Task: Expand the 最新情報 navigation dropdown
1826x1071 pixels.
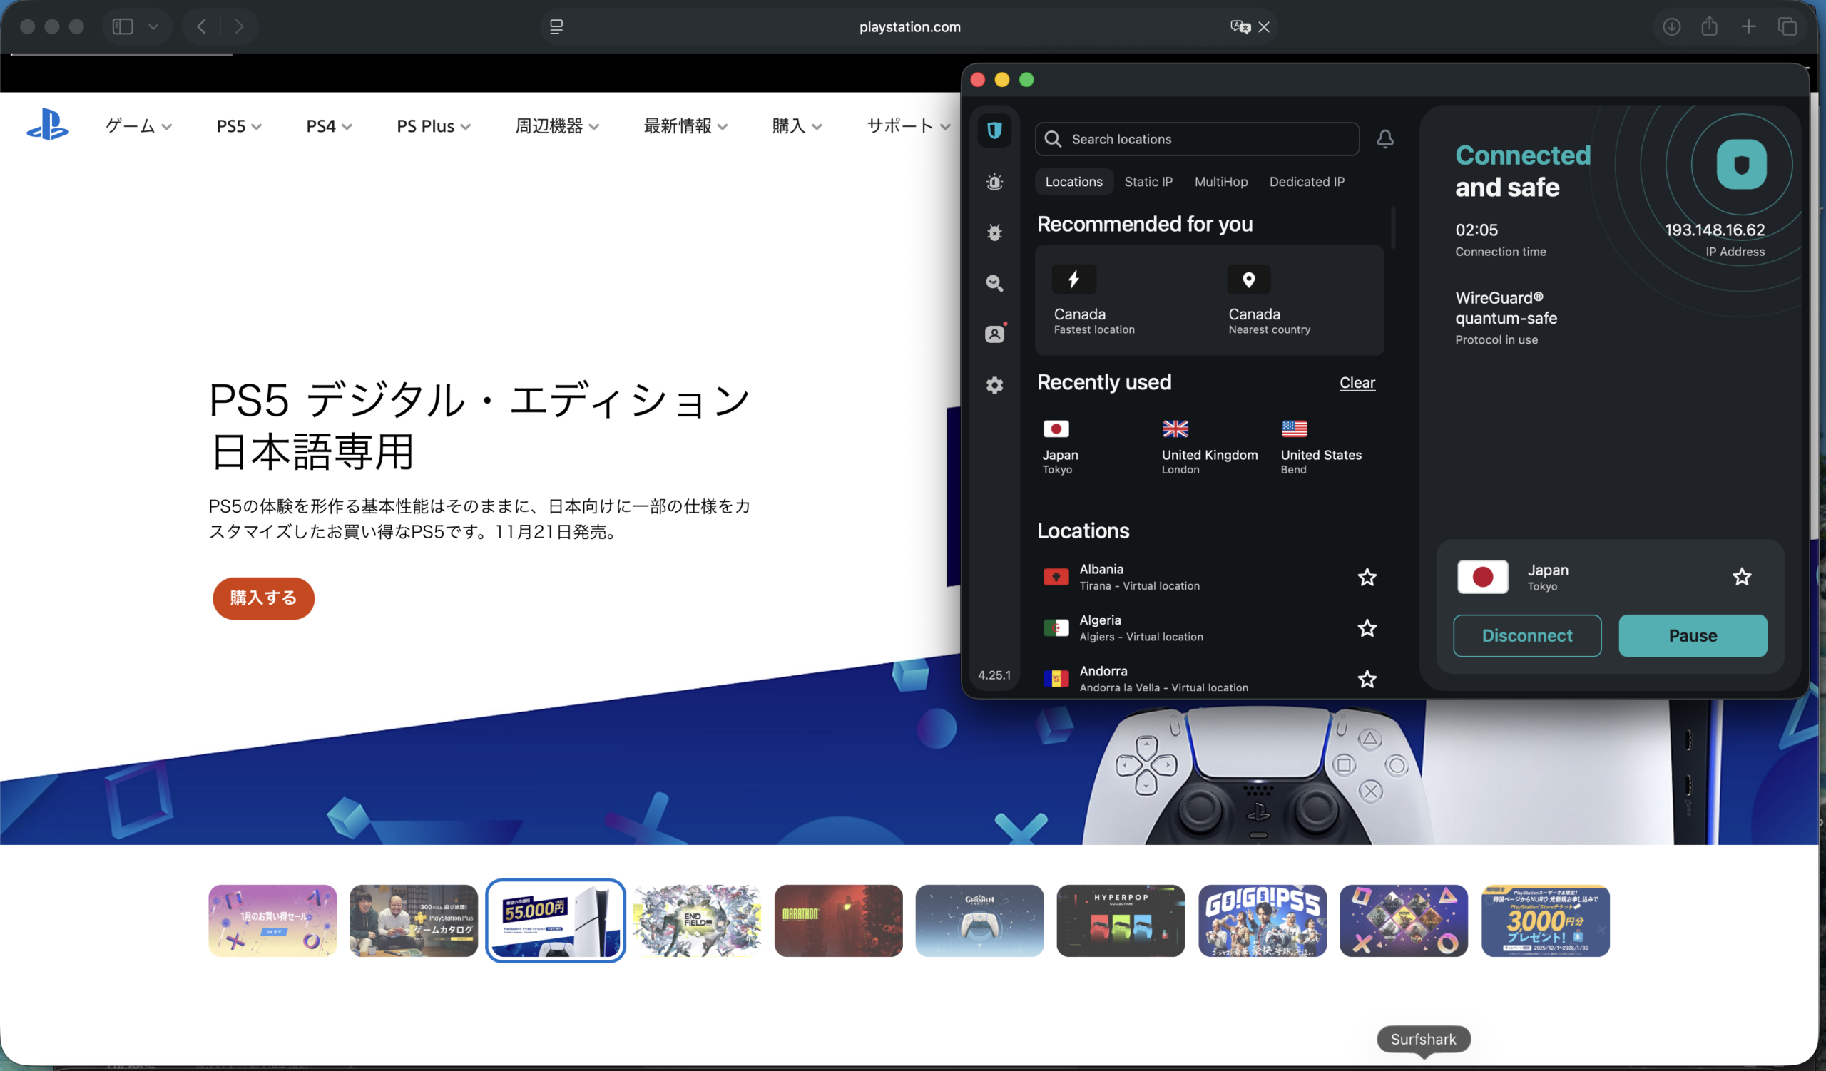Action: point(685,126)
